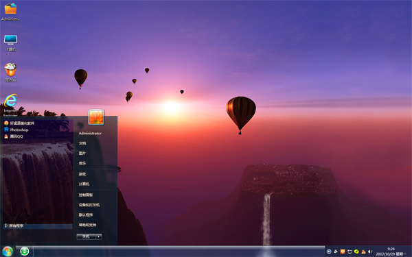Open 设备和打印机 in Start menu

click(x=89, y=205)
